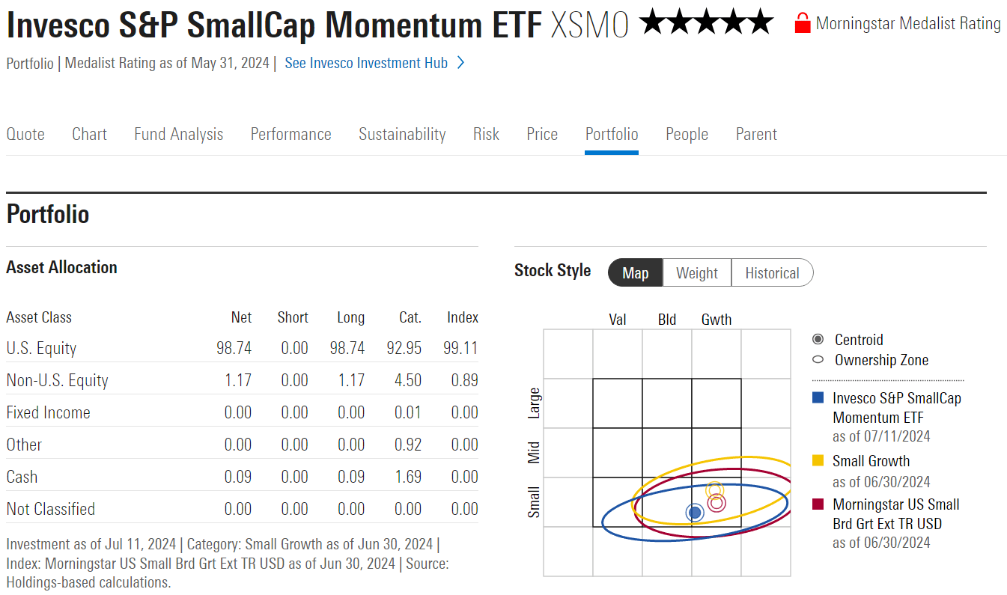The width and height of the screenshot is (1007, 595).
Task: Click the red lock Medalist Rating icon
Action: [x=802, y=23]
